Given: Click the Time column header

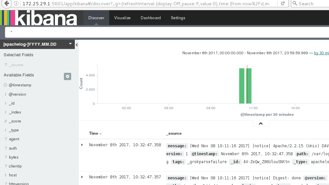Looking at the screenshot, I should coord(94,133).
